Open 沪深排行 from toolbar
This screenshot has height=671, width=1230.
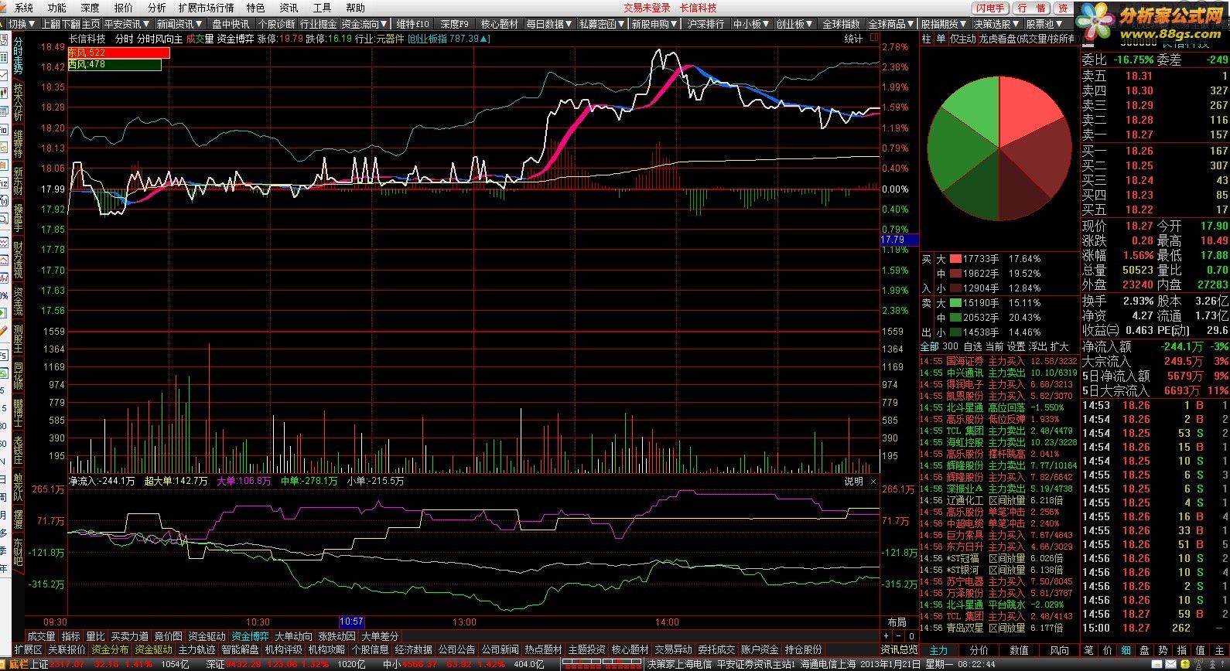pyautogui.click(x=706, y=24)
